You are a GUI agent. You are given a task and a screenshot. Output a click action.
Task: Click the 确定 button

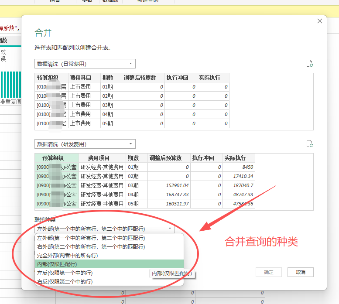point(269,272)
